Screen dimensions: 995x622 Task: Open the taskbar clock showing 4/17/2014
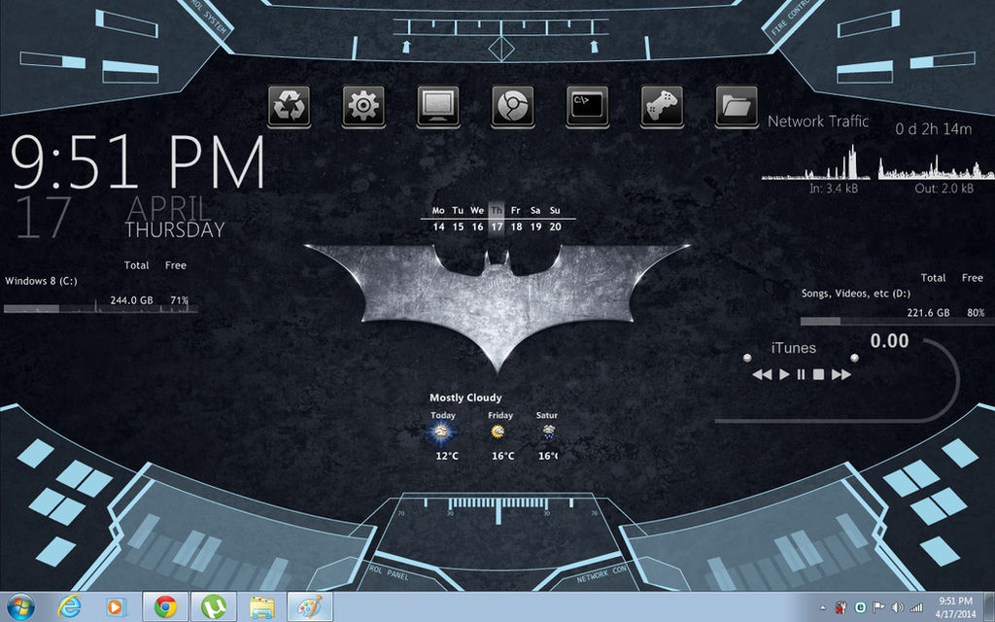[956, 607]
